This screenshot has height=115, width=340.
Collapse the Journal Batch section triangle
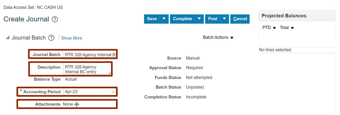pos(8,38)
